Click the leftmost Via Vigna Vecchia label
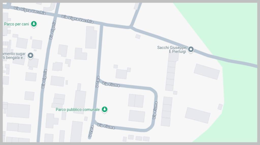 coord(30,10)
